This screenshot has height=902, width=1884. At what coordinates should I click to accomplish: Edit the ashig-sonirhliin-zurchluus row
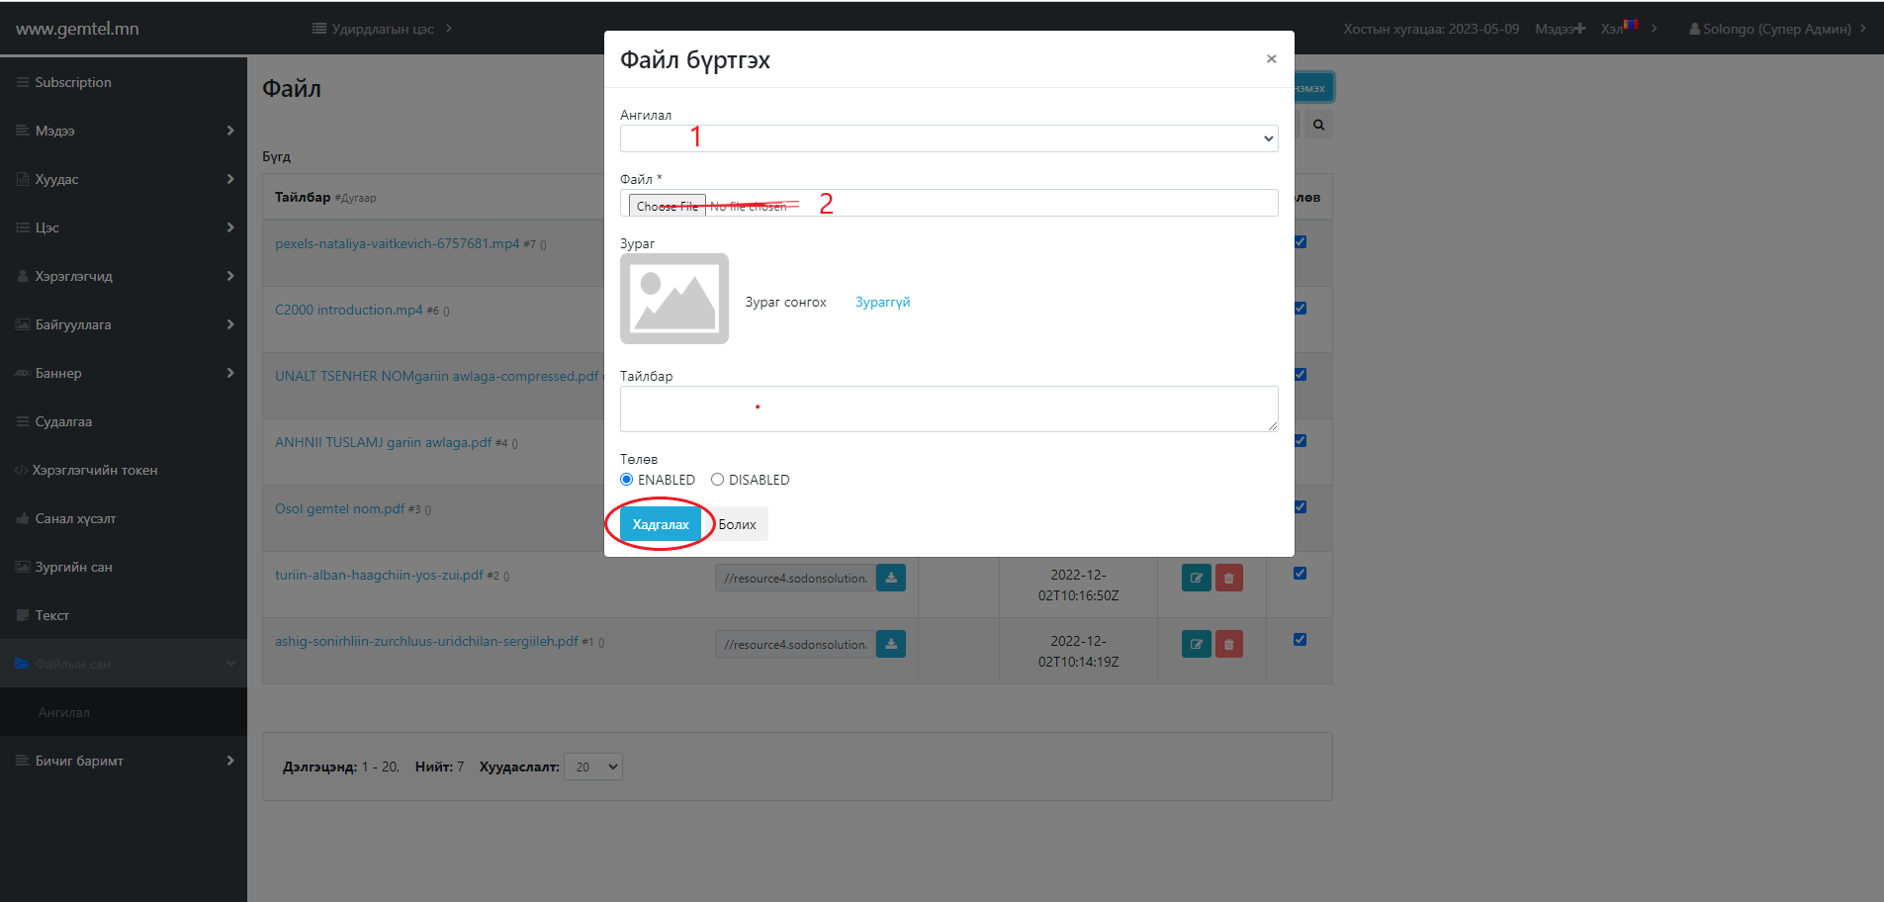pyautogui.click(x=1196, y=644)
